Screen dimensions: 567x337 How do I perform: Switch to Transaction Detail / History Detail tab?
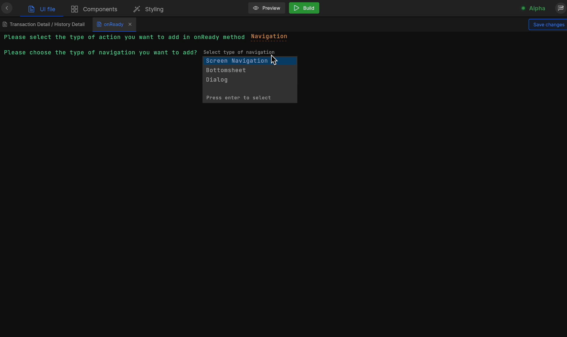coord(47,24)
